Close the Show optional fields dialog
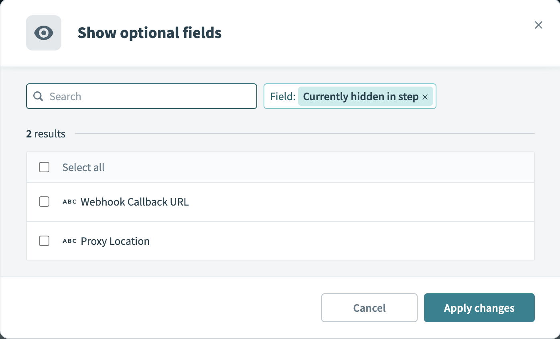Viewport: 560px width, 339px height. (538, 25)
